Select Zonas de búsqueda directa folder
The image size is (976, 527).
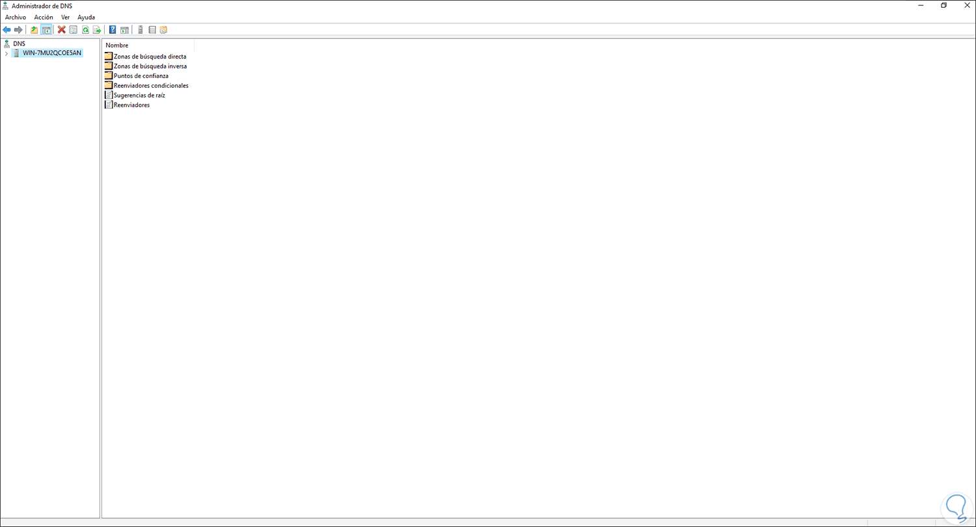click(x=146, y=57)
